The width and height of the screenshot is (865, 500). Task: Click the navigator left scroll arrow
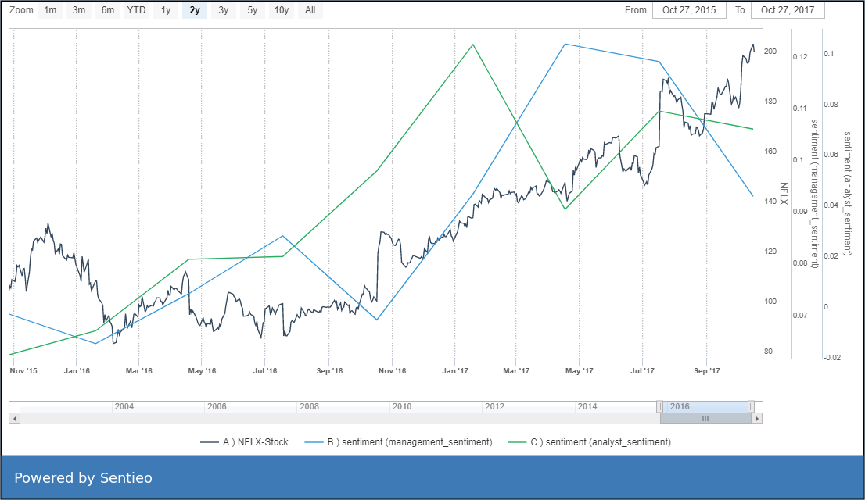pyautogui.click(x=15, y=419)
